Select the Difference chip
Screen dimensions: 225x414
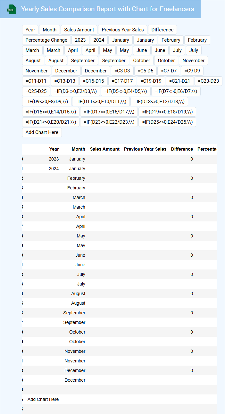pos(162,30)
